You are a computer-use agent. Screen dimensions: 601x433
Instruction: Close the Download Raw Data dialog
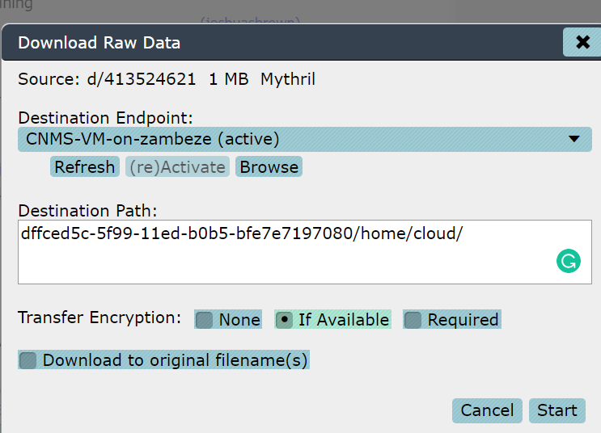(582, 42)
